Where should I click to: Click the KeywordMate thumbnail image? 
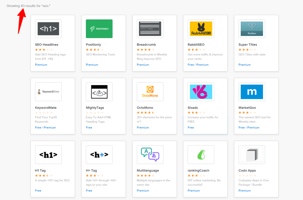click(x=48, y=92)
